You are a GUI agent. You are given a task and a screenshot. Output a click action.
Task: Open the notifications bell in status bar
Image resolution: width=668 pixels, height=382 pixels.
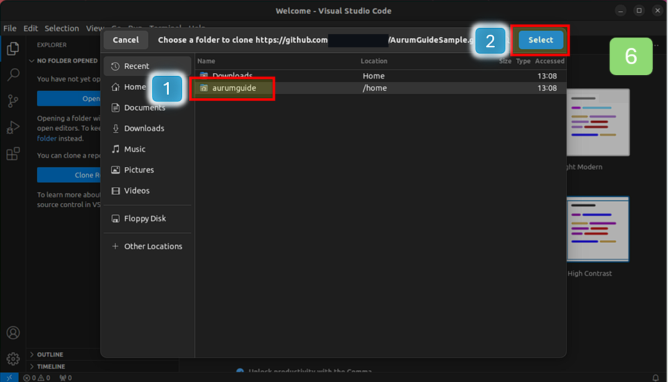(x=655, y=378)
